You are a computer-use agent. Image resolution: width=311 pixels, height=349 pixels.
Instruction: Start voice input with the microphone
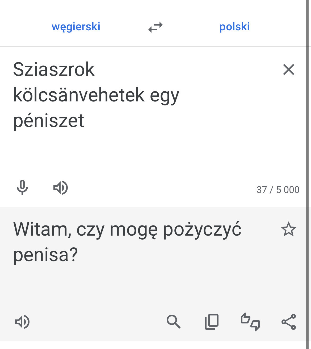pos(22,187)
